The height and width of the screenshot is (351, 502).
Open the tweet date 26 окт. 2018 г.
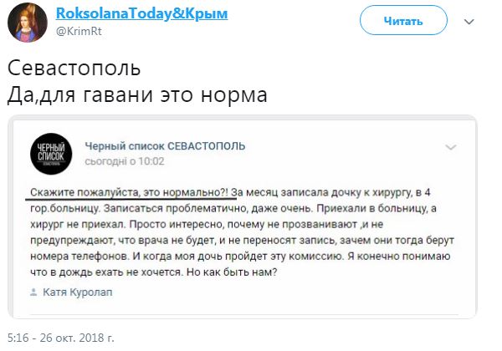tap(77, 338)
